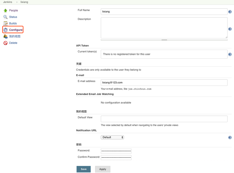Click the People green arrow icon
This screenshot has height=173, width=234.
[5, 10]
